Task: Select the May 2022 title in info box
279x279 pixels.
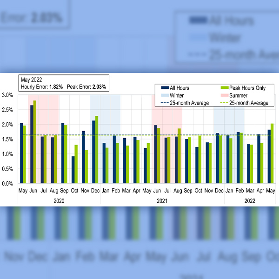Action: point(31,80)
